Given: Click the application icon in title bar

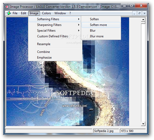Looking at the screenshot, I should 7,7.
